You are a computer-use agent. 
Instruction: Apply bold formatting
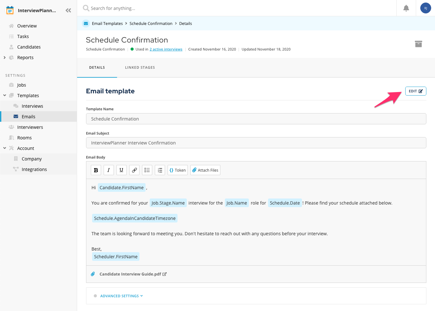tap(96, 170)
